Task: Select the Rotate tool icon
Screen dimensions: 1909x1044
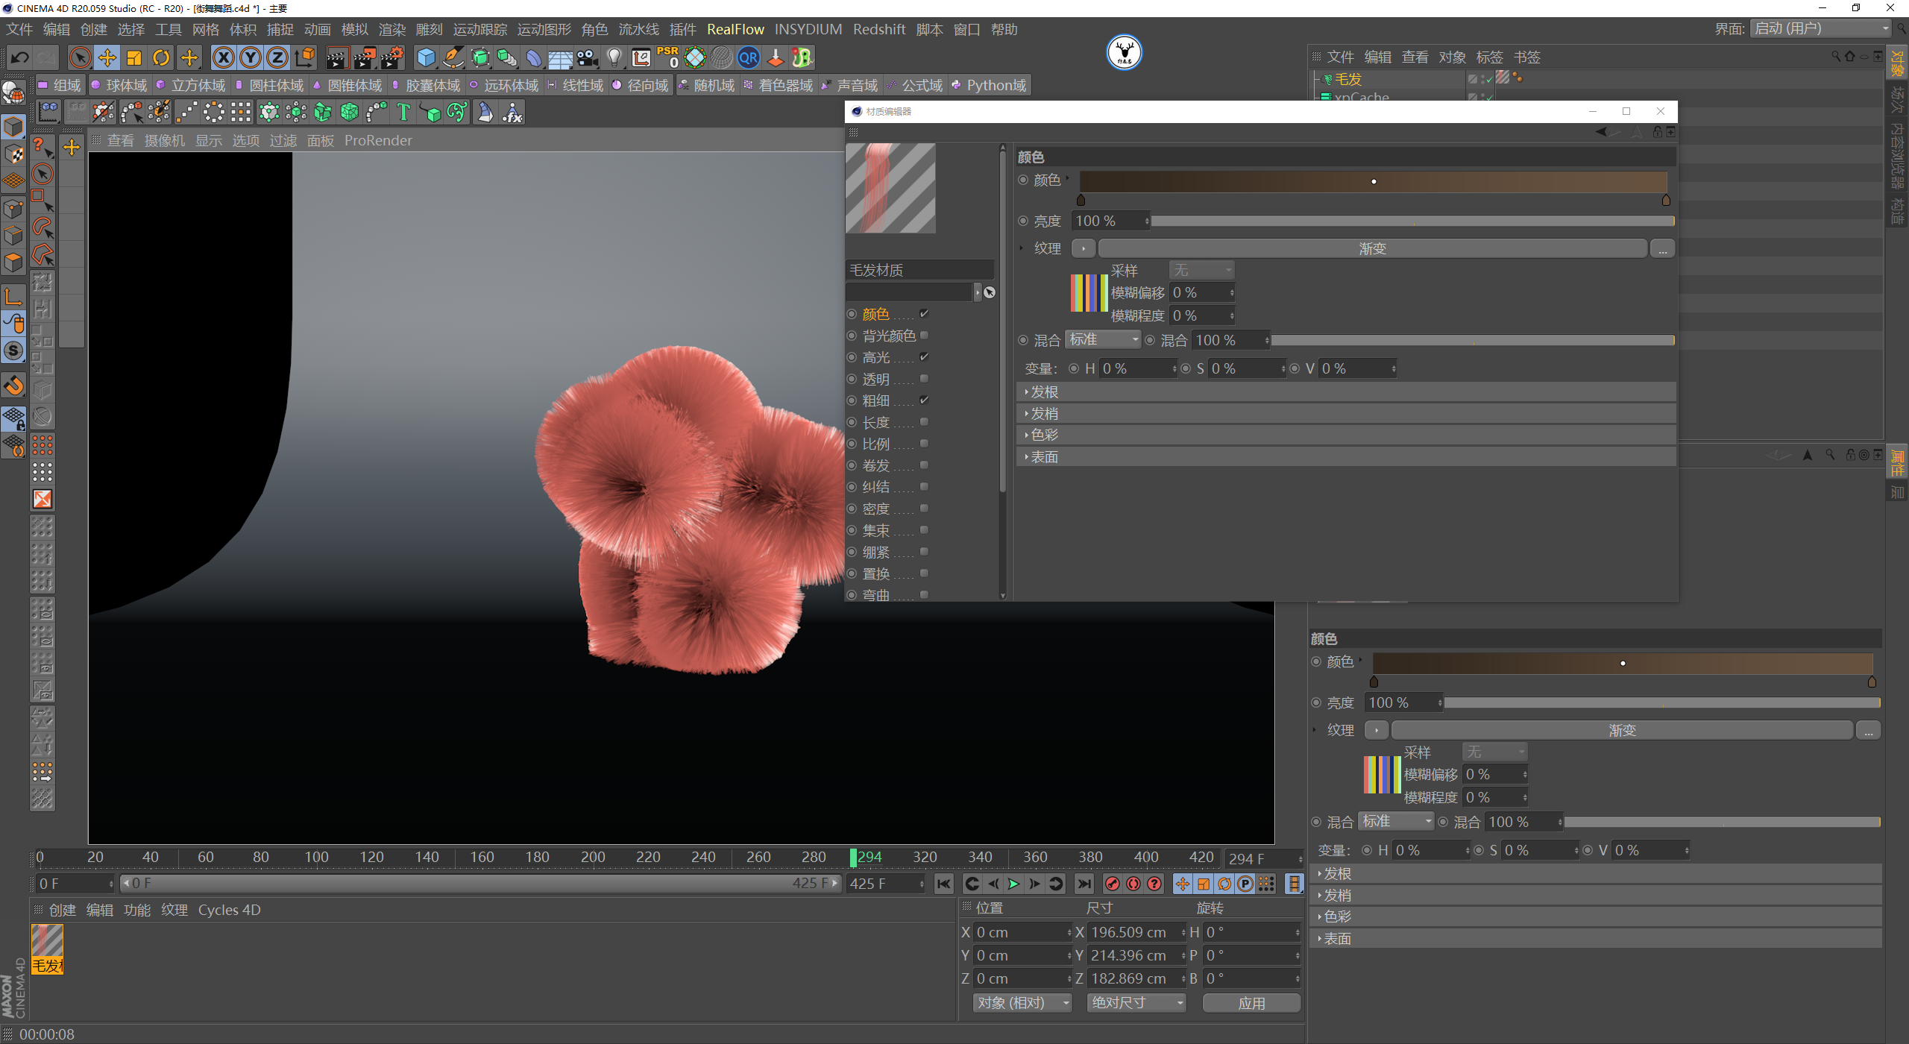Action: pyautogui.click(x=161, y=57)
